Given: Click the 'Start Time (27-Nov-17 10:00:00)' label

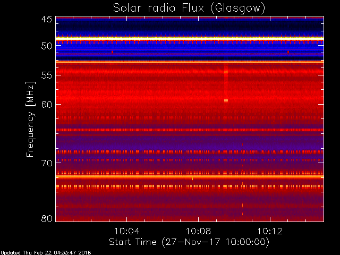Looking at the screenshot, I should click(x=189, y=242).
